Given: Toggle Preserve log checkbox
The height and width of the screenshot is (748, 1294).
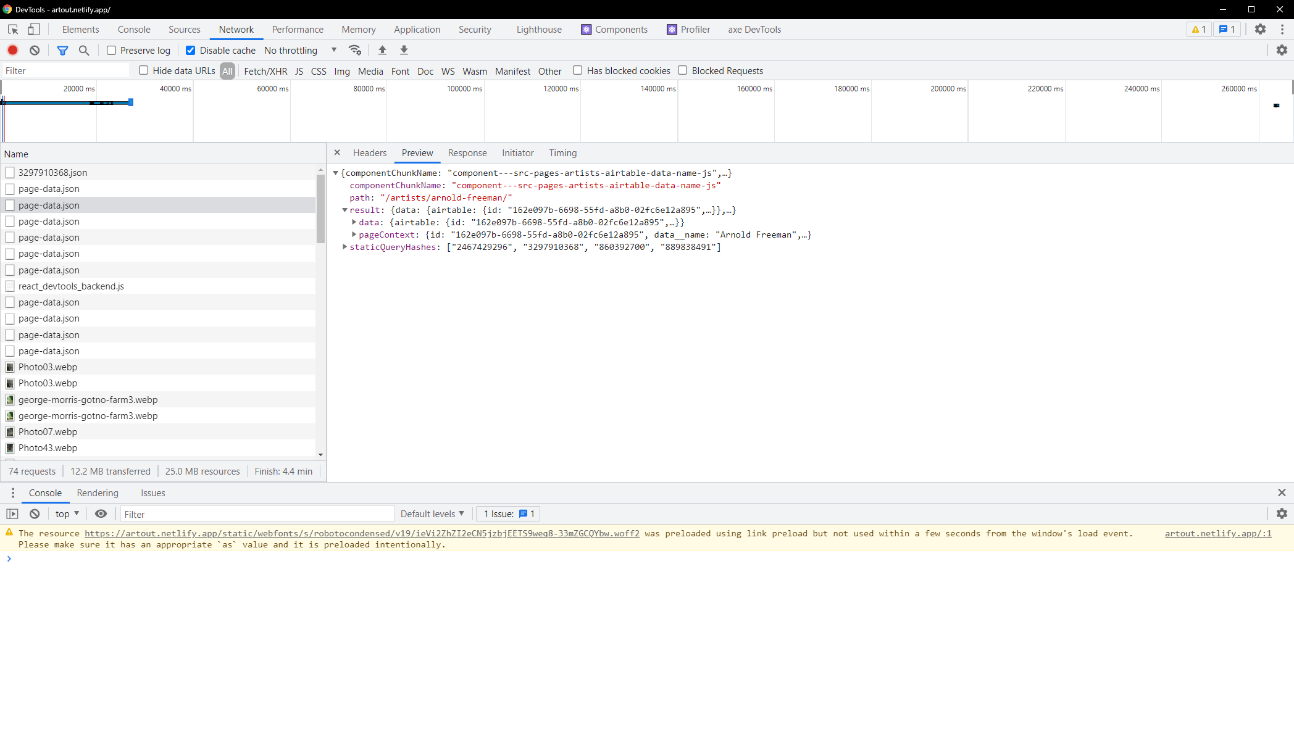Looking at the screenshot, I should coord(111,50).
